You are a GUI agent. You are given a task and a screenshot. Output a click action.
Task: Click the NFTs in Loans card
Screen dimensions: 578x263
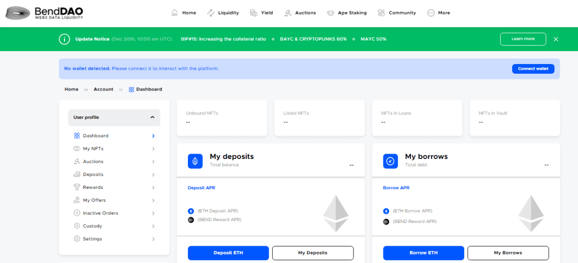coord(417,118)
